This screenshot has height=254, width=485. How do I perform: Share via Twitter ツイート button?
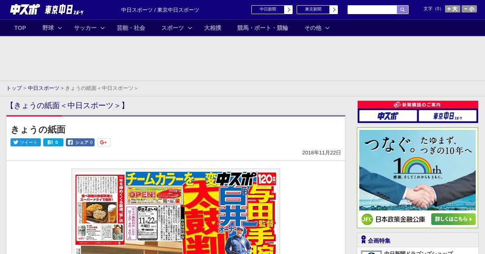25,142
